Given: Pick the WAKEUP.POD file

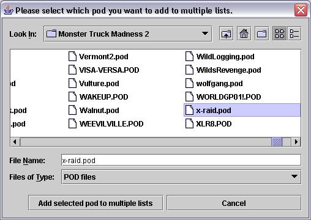Looking at the screenshot, I should coord(99,97).
